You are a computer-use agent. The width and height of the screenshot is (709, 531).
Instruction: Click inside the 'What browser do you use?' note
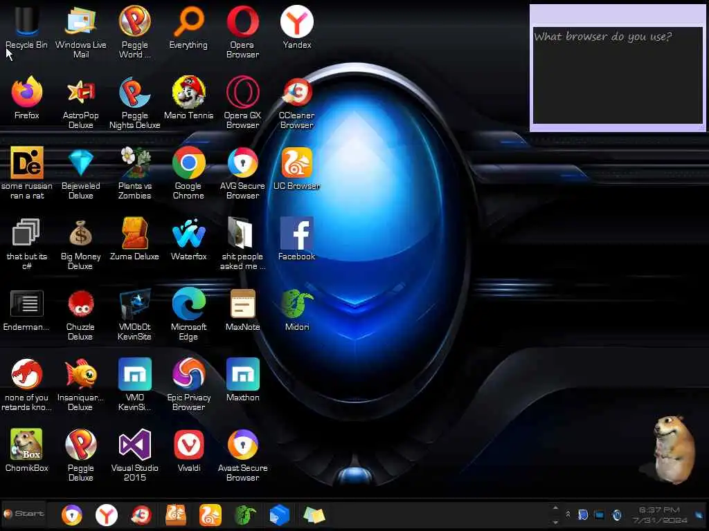pos(618,75)
